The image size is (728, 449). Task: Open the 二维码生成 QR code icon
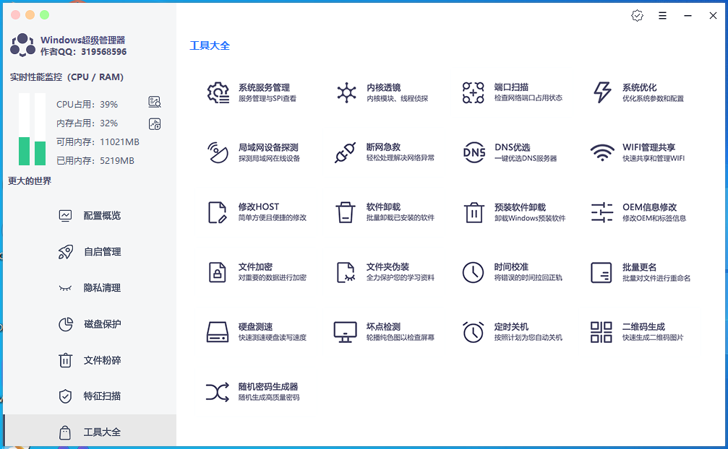(x=601, y=332)
